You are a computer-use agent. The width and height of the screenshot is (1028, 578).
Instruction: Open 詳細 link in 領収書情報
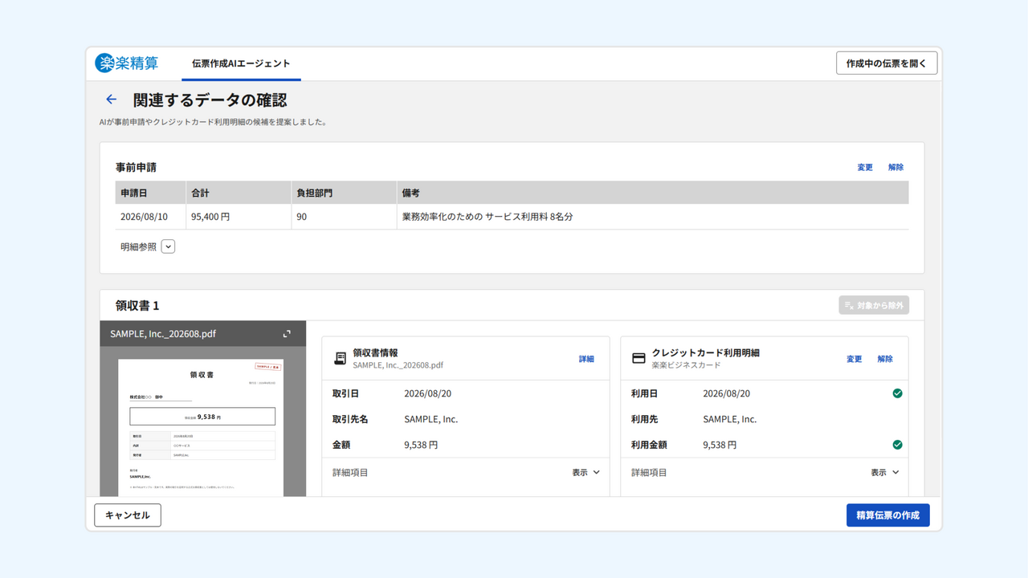586,359
